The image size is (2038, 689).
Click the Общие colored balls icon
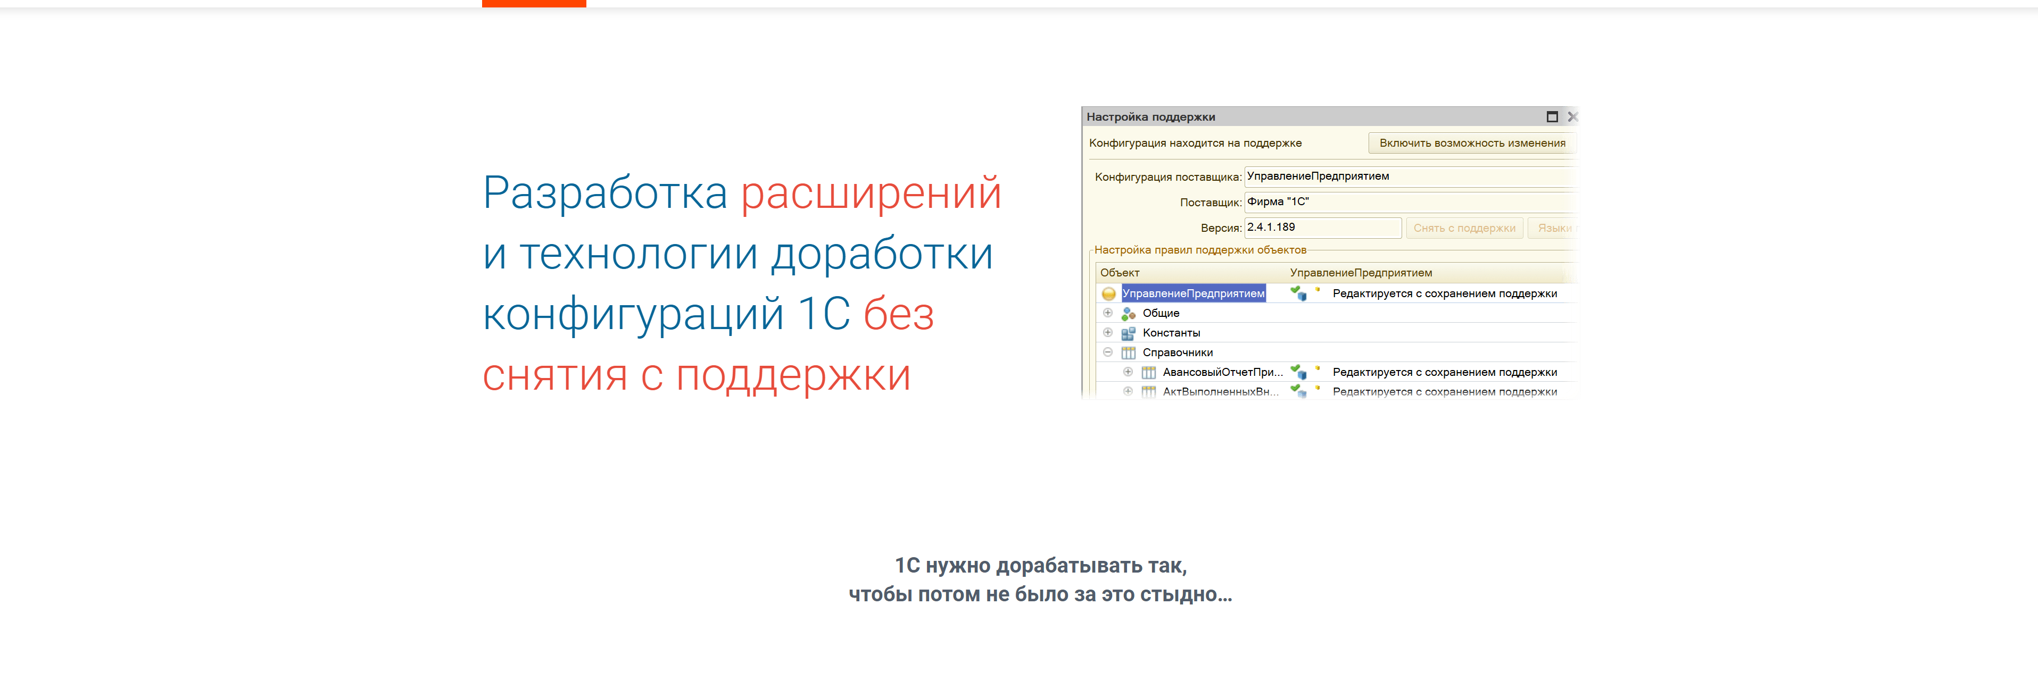[1128, 314]
